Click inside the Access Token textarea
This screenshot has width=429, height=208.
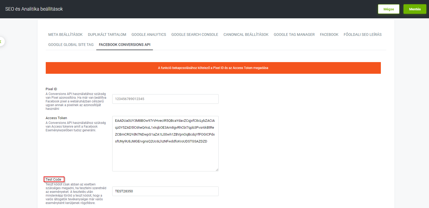click(x=165, y=144)
